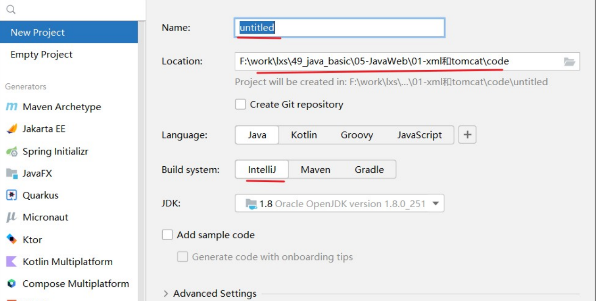Viewport: 596px width, 301px height.
Task: Open the JDK version dropdown
Action: point(339,203)
